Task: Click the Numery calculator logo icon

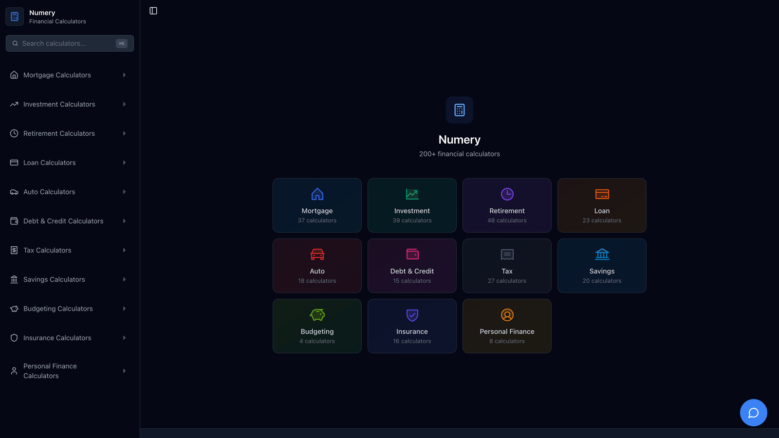Action: point(14,16)
